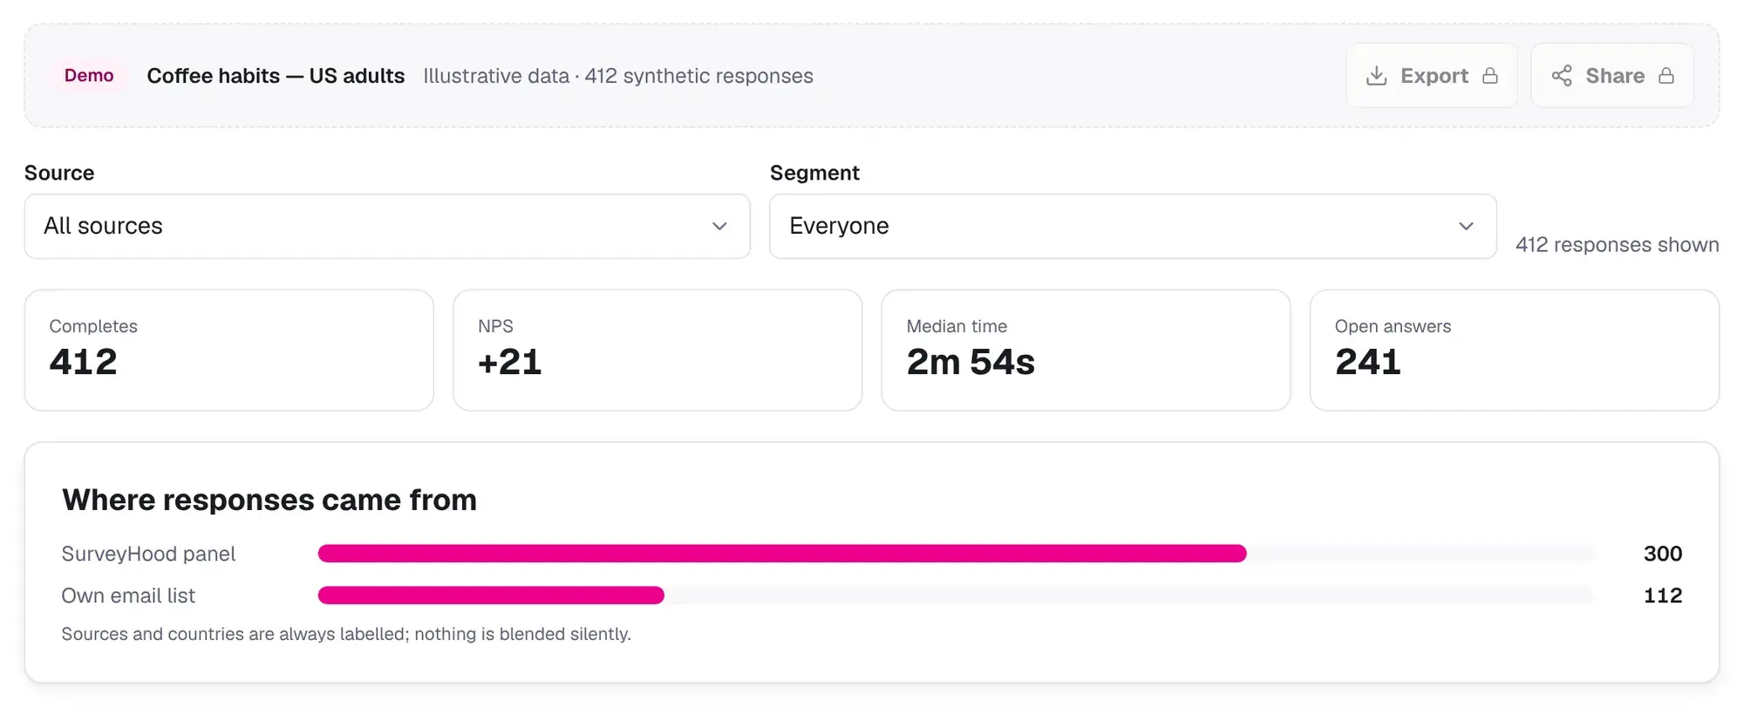1744x708 pixels.
Task: Click the "Where responses came from" heading
Action: (269, 500)
